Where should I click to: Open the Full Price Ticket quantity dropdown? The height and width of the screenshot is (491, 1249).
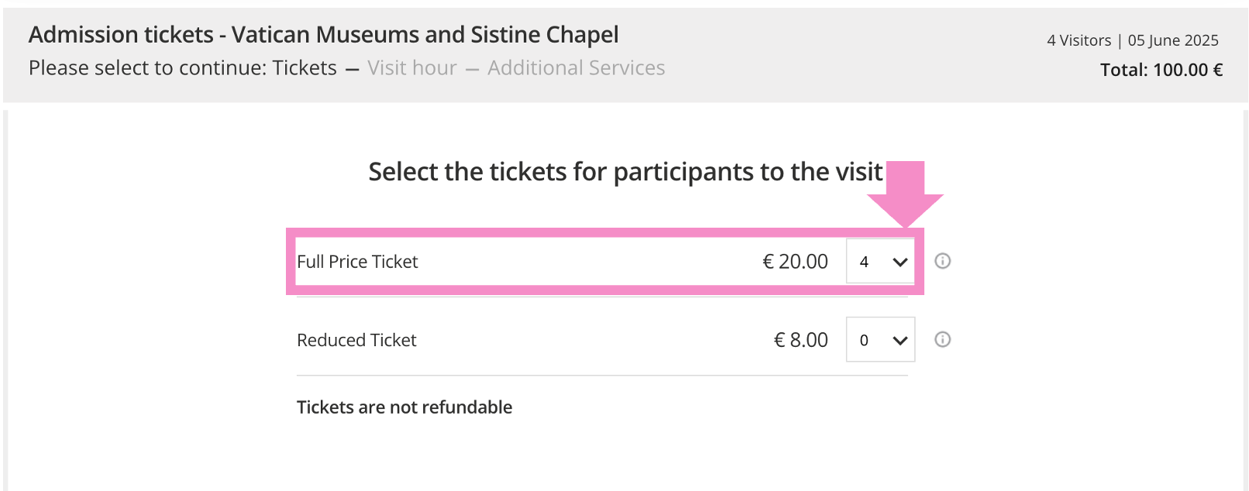(879, 262)
